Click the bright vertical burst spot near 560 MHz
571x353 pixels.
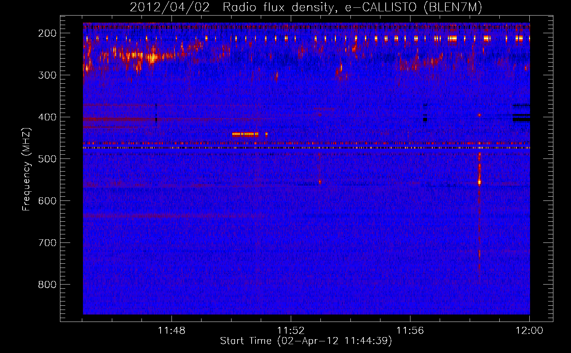pyautogui.click(x=479, y=182)
